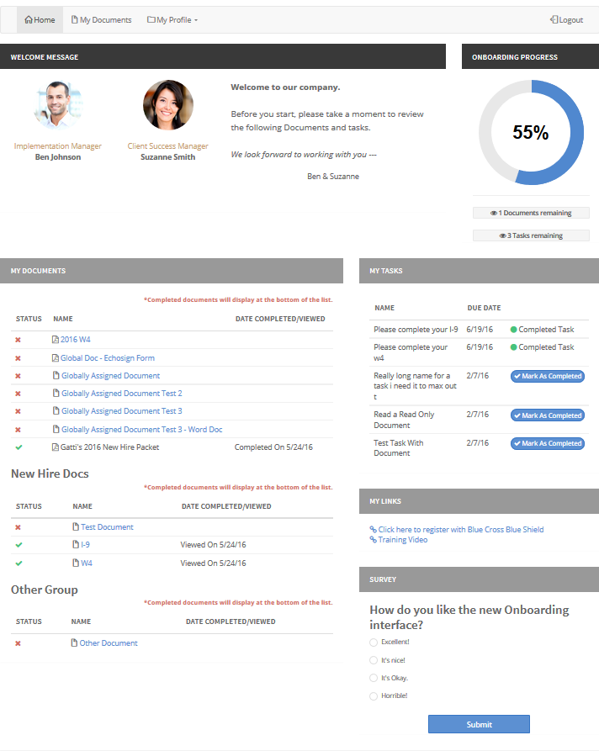The width and height of the screenshot is (599, 751).
Task: Click the Home house icon
Action: click(29, 19)
